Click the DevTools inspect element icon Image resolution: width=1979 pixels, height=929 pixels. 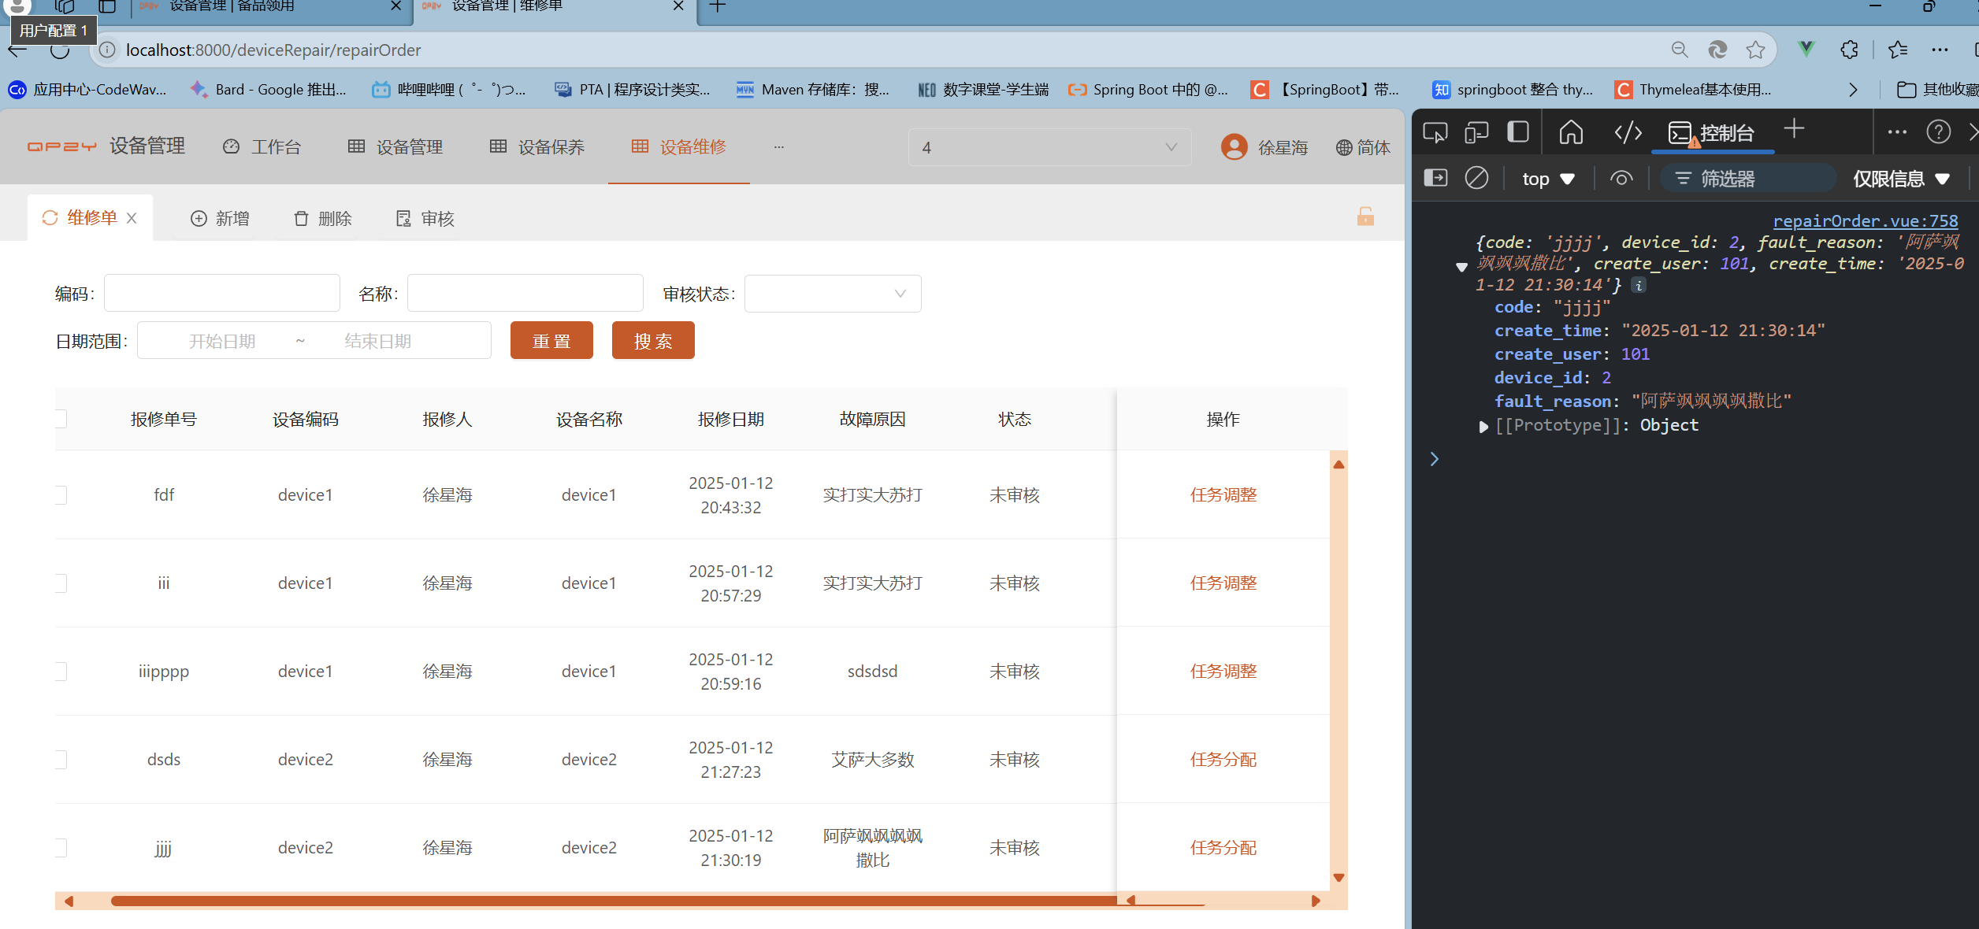tap(1435, 132)
